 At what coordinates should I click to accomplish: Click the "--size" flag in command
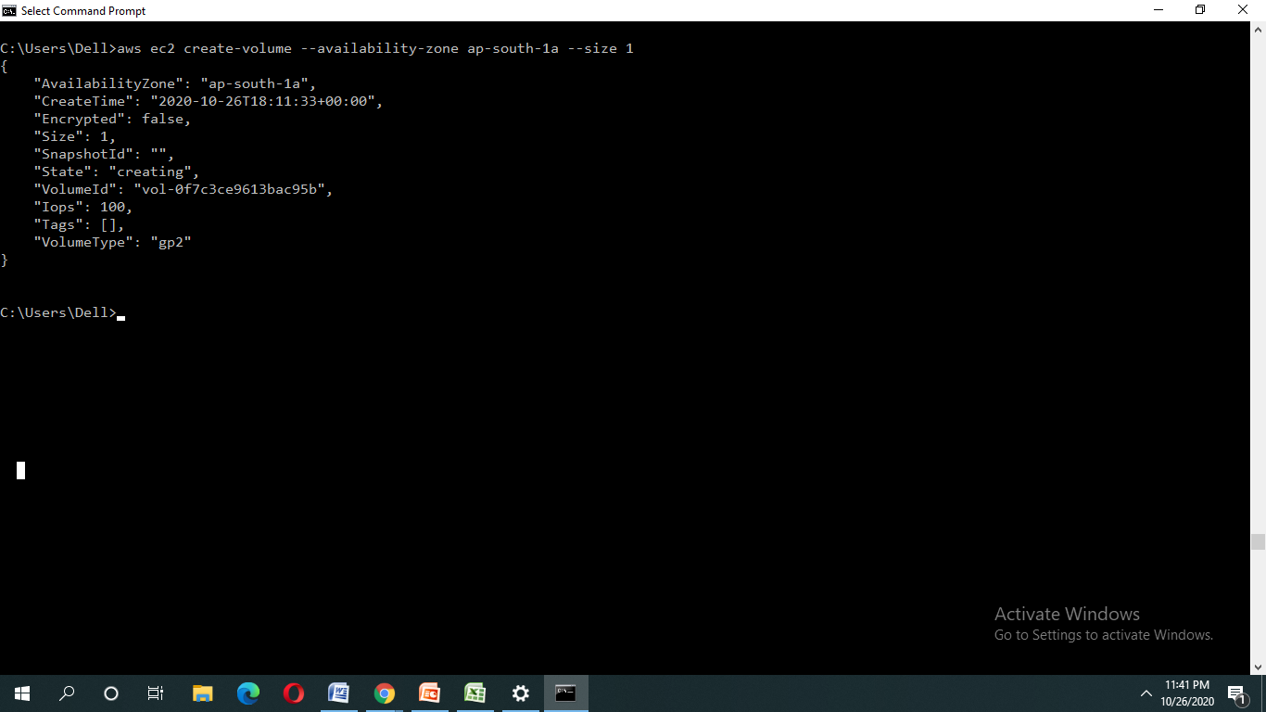click(x=592, y=48)
